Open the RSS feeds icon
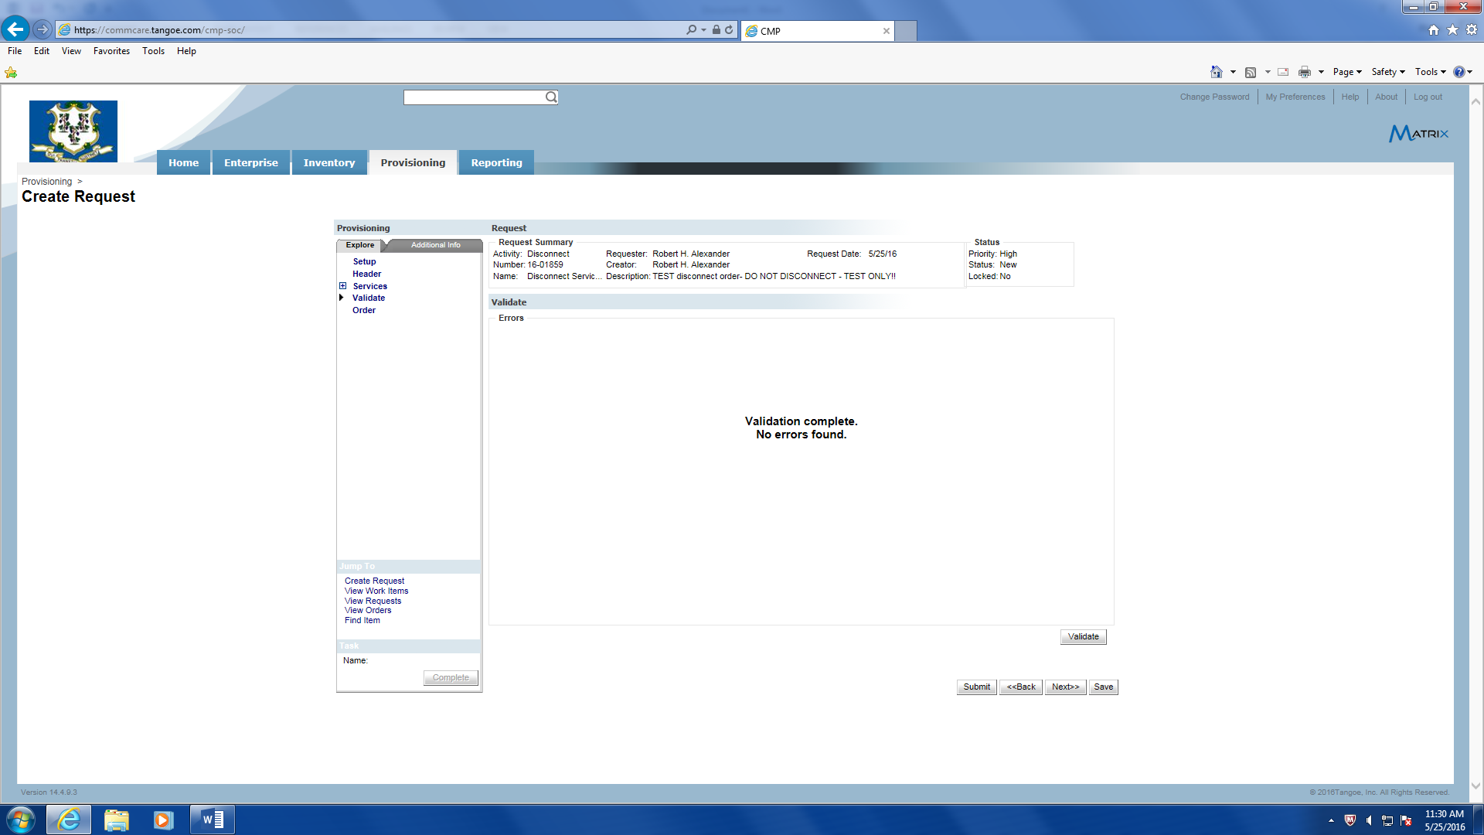Image resolution: width=1484 pixels, height=835 pixels. 1250,72
